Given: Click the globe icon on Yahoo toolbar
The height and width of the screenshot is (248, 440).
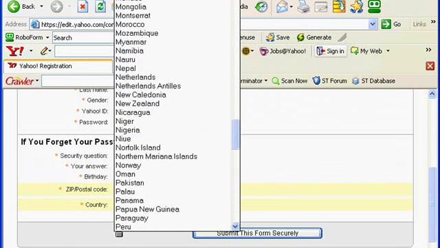Looking at the screenshot, I should (x=245, y=51).
